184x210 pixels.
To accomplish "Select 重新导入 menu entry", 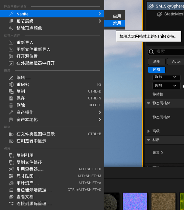I will 52,43.
